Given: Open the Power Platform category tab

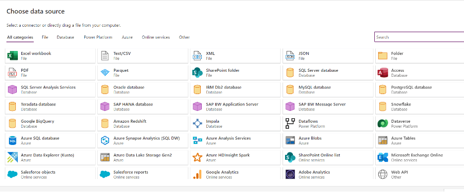Looking at the screenshot, I should tap(98, 37).
